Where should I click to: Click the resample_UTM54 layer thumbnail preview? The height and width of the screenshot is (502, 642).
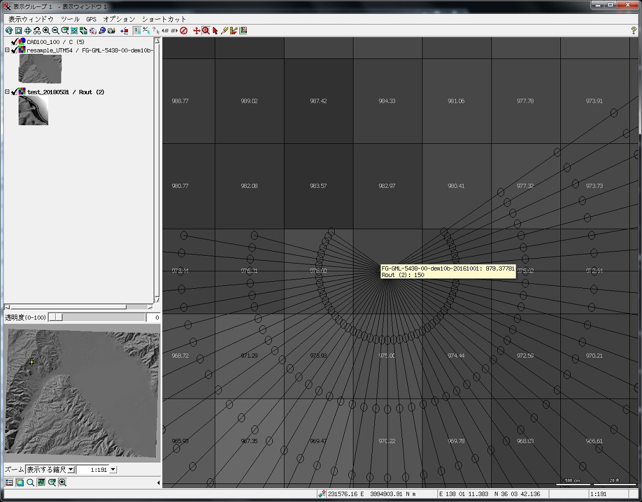coord(40,69)
